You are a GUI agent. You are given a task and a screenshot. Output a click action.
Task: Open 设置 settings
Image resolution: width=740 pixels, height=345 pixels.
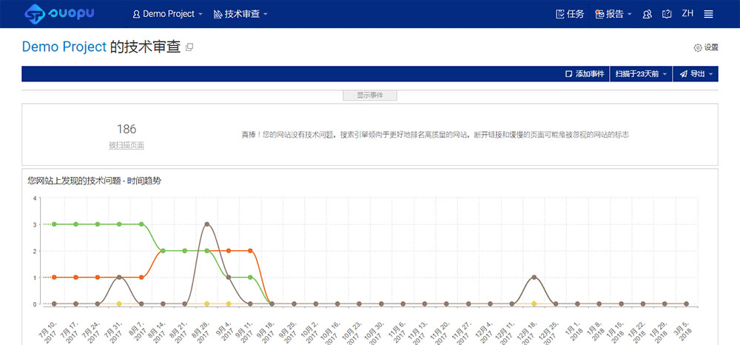pos(706,47)
